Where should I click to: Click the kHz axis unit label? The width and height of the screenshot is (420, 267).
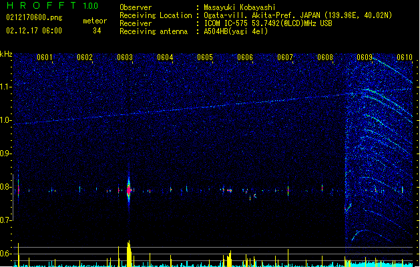click(6, 54)
